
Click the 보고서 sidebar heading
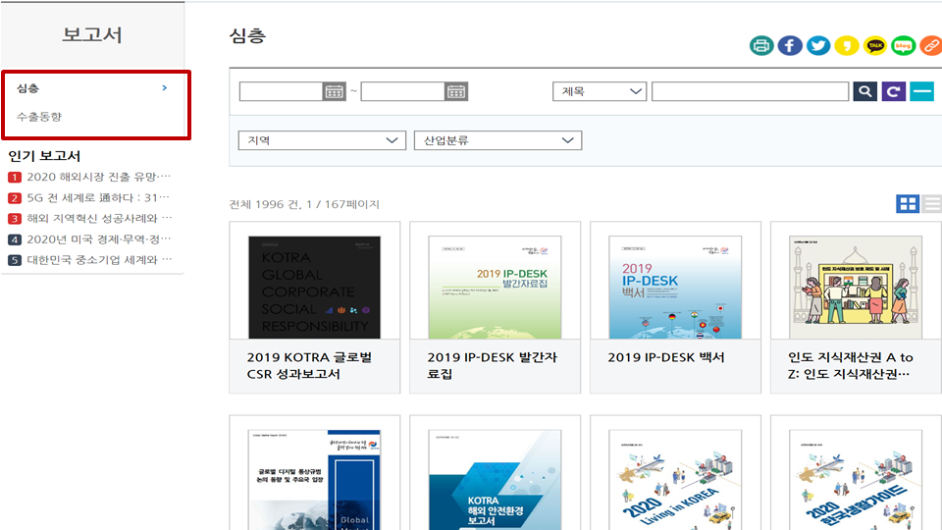click(92, 34)
